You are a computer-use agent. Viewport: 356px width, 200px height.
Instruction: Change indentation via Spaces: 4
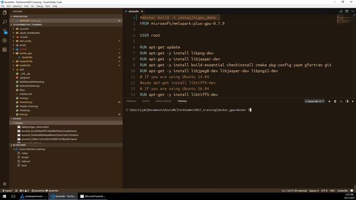point(314,191)
